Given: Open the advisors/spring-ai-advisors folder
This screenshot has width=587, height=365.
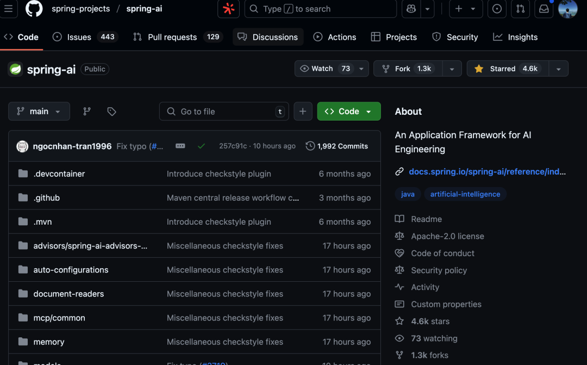Looking at the screenshot, I should click(x=90, y=246).
